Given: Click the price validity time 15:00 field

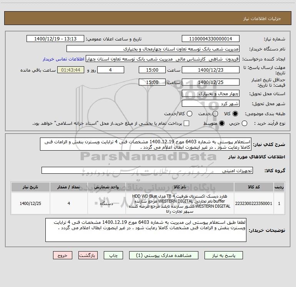Looking at the screenshot, I should [152, 82].
